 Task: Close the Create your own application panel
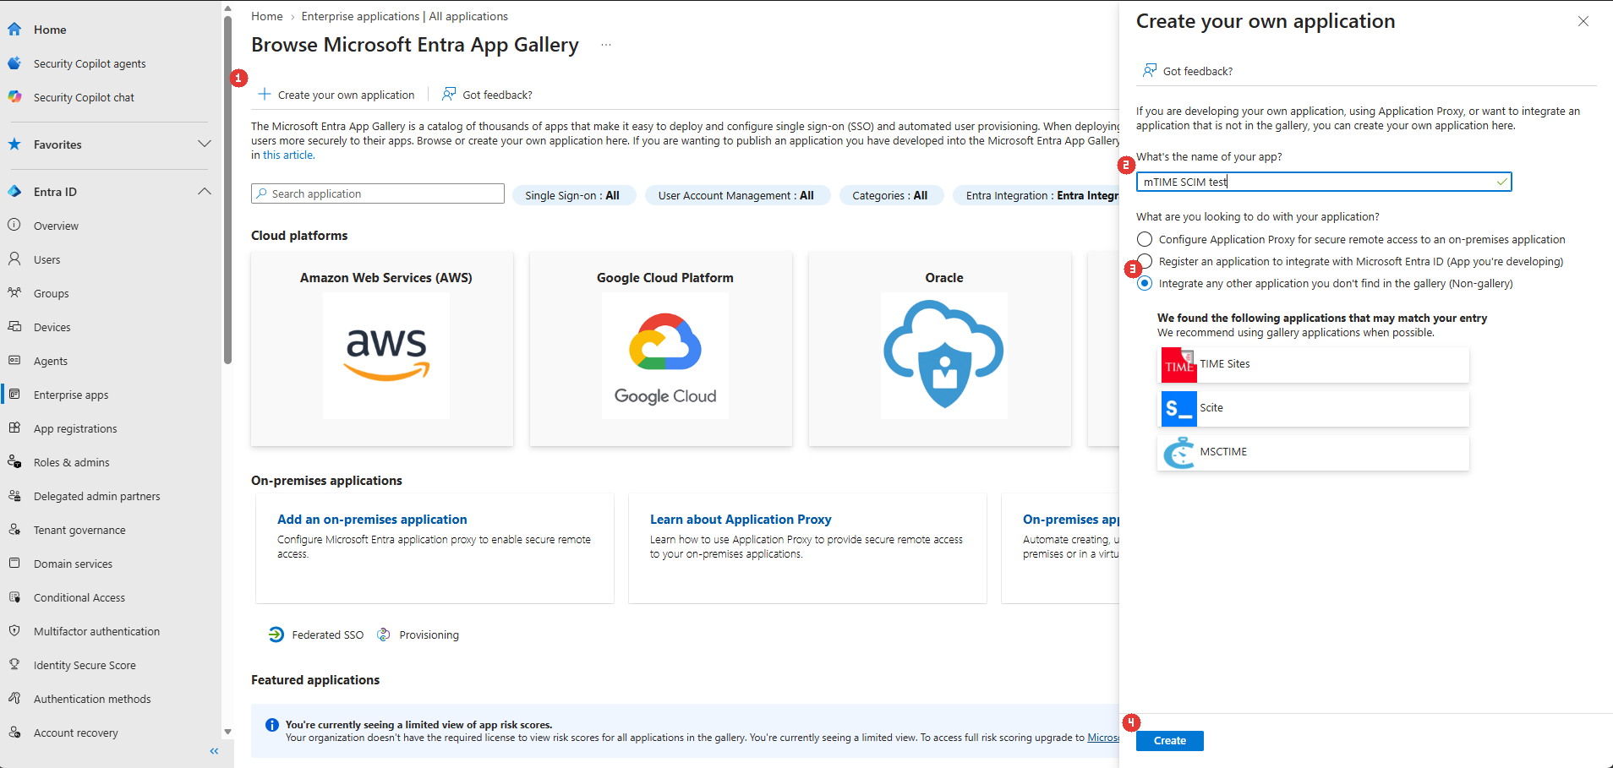(1583, 21)
